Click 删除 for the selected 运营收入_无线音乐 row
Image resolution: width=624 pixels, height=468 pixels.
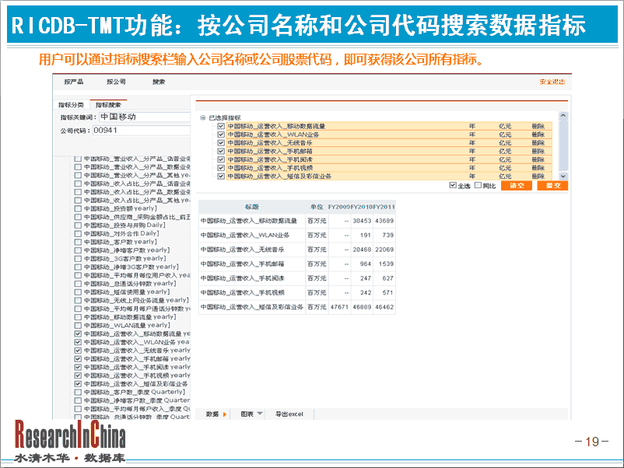tap(538, 143)
